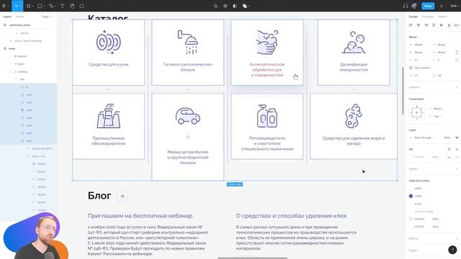This screenshot has width=461, height=259.
Task: Click the constraints box widget
Action: pyautogui.click(x=416, y=112)
